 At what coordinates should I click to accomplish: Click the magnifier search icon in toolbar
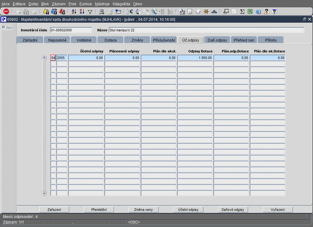(154, 12)
